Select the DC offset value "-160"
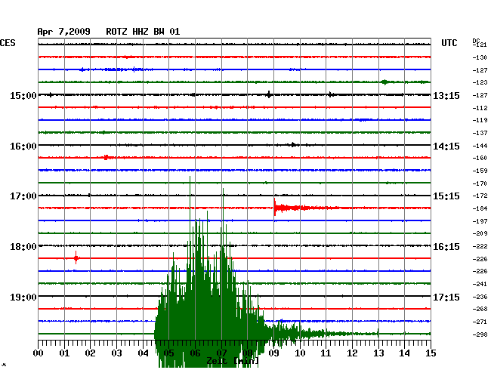Screen dimensions: 491x373 pos(480,158)
